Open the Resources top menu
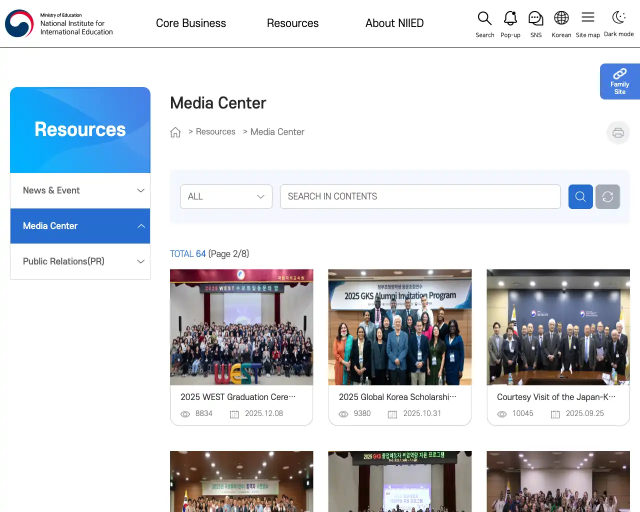This screenshot has width=640, height=512. point(292,23)
